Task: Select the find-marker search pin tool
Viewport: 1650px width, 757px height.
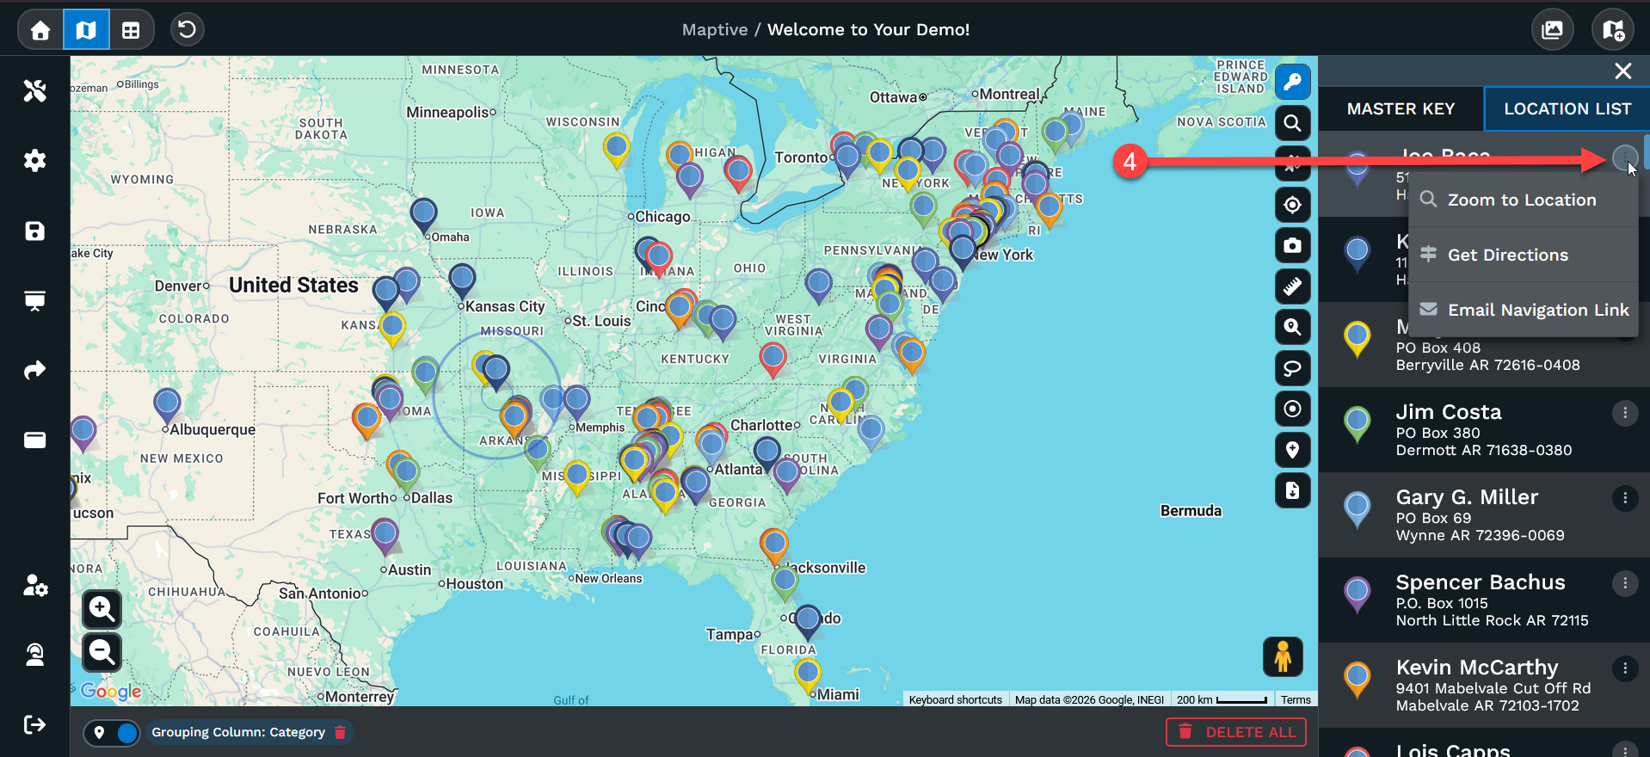Action: tap(1292, 327)
